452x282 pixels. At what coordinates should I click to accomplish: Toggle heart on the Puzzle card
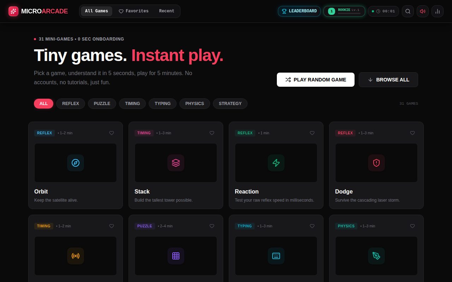[x=212, y=226]
